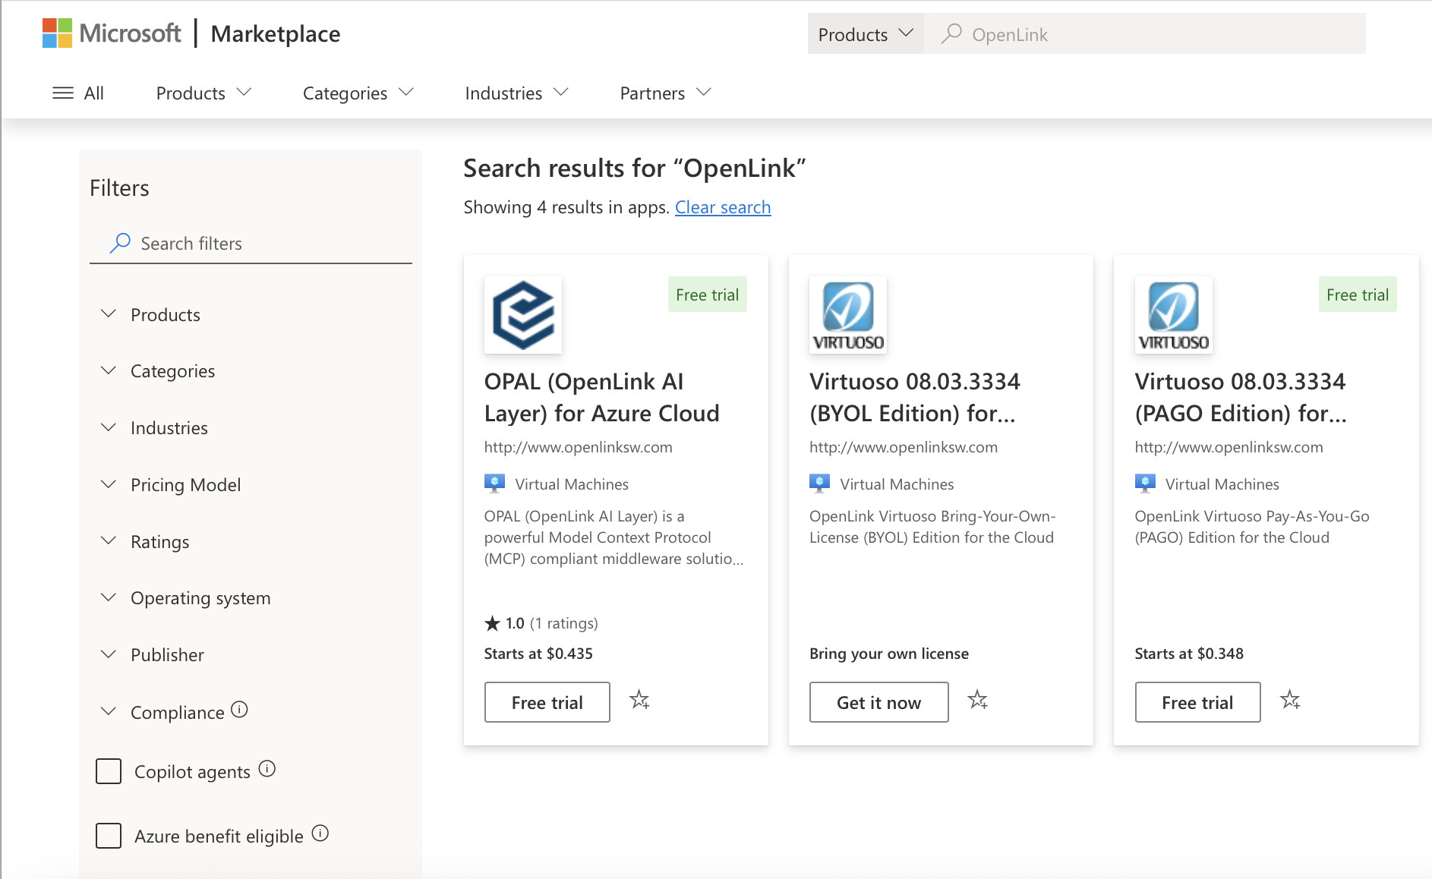Expand the Operating system filter section
1432x879 pixels.
pos(200,598)
